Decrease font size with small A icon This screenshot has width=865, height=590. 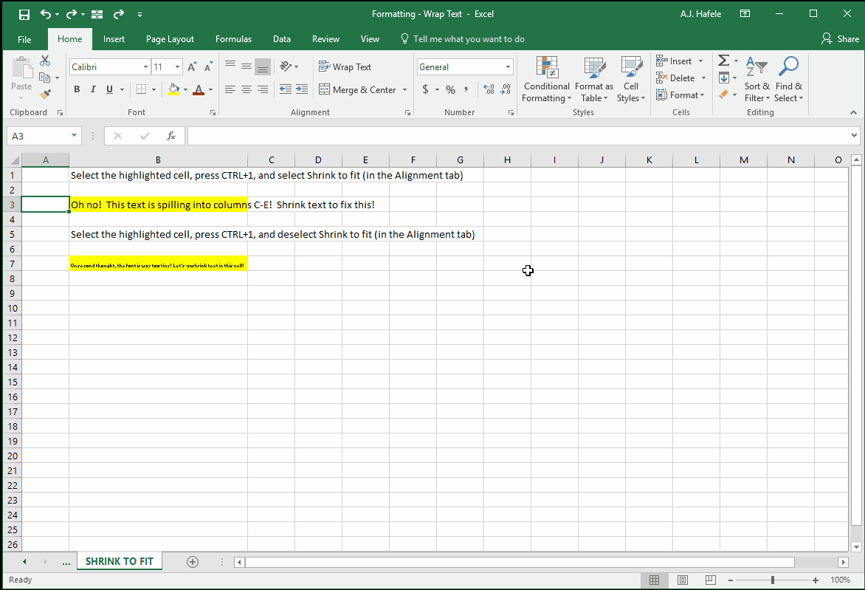(x=209, y=66)
